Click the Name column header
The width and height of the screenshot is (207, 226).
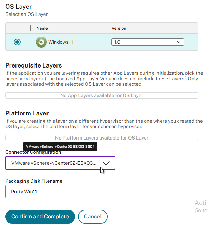click(x=42, y=28)
